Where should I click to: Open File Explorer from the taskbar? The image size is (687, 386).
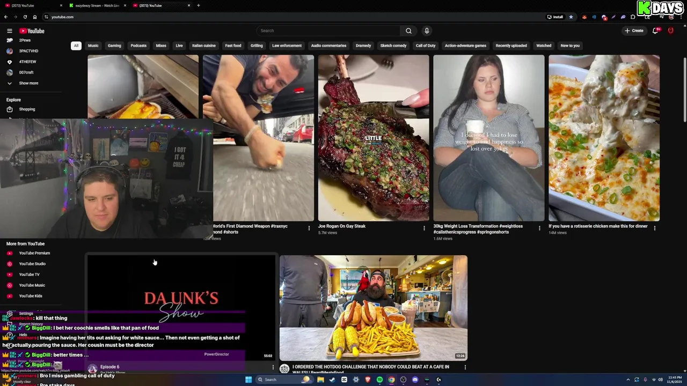tap(320, 380)
